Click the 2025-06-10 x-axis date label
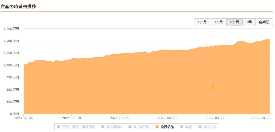Image resolution: width=275 pixels, height=132 pixels. 72,118
